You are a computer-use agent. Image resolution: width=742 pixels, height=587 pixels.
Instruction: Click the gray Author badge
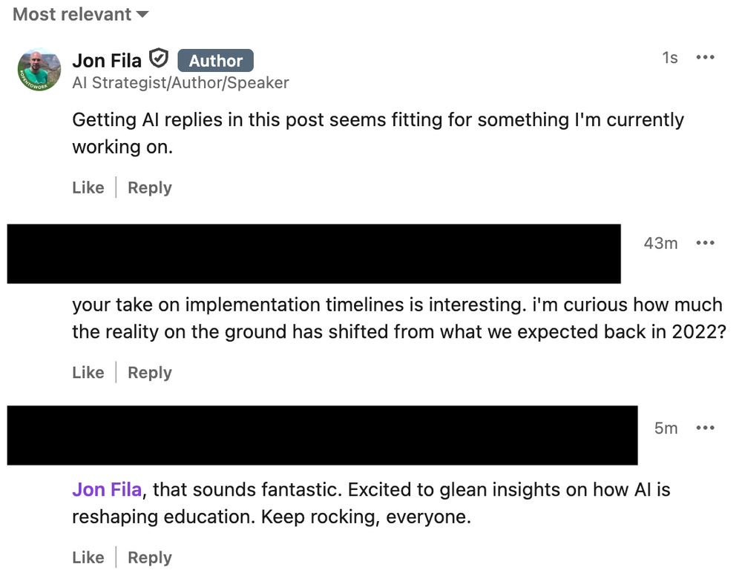click(215, 61)
